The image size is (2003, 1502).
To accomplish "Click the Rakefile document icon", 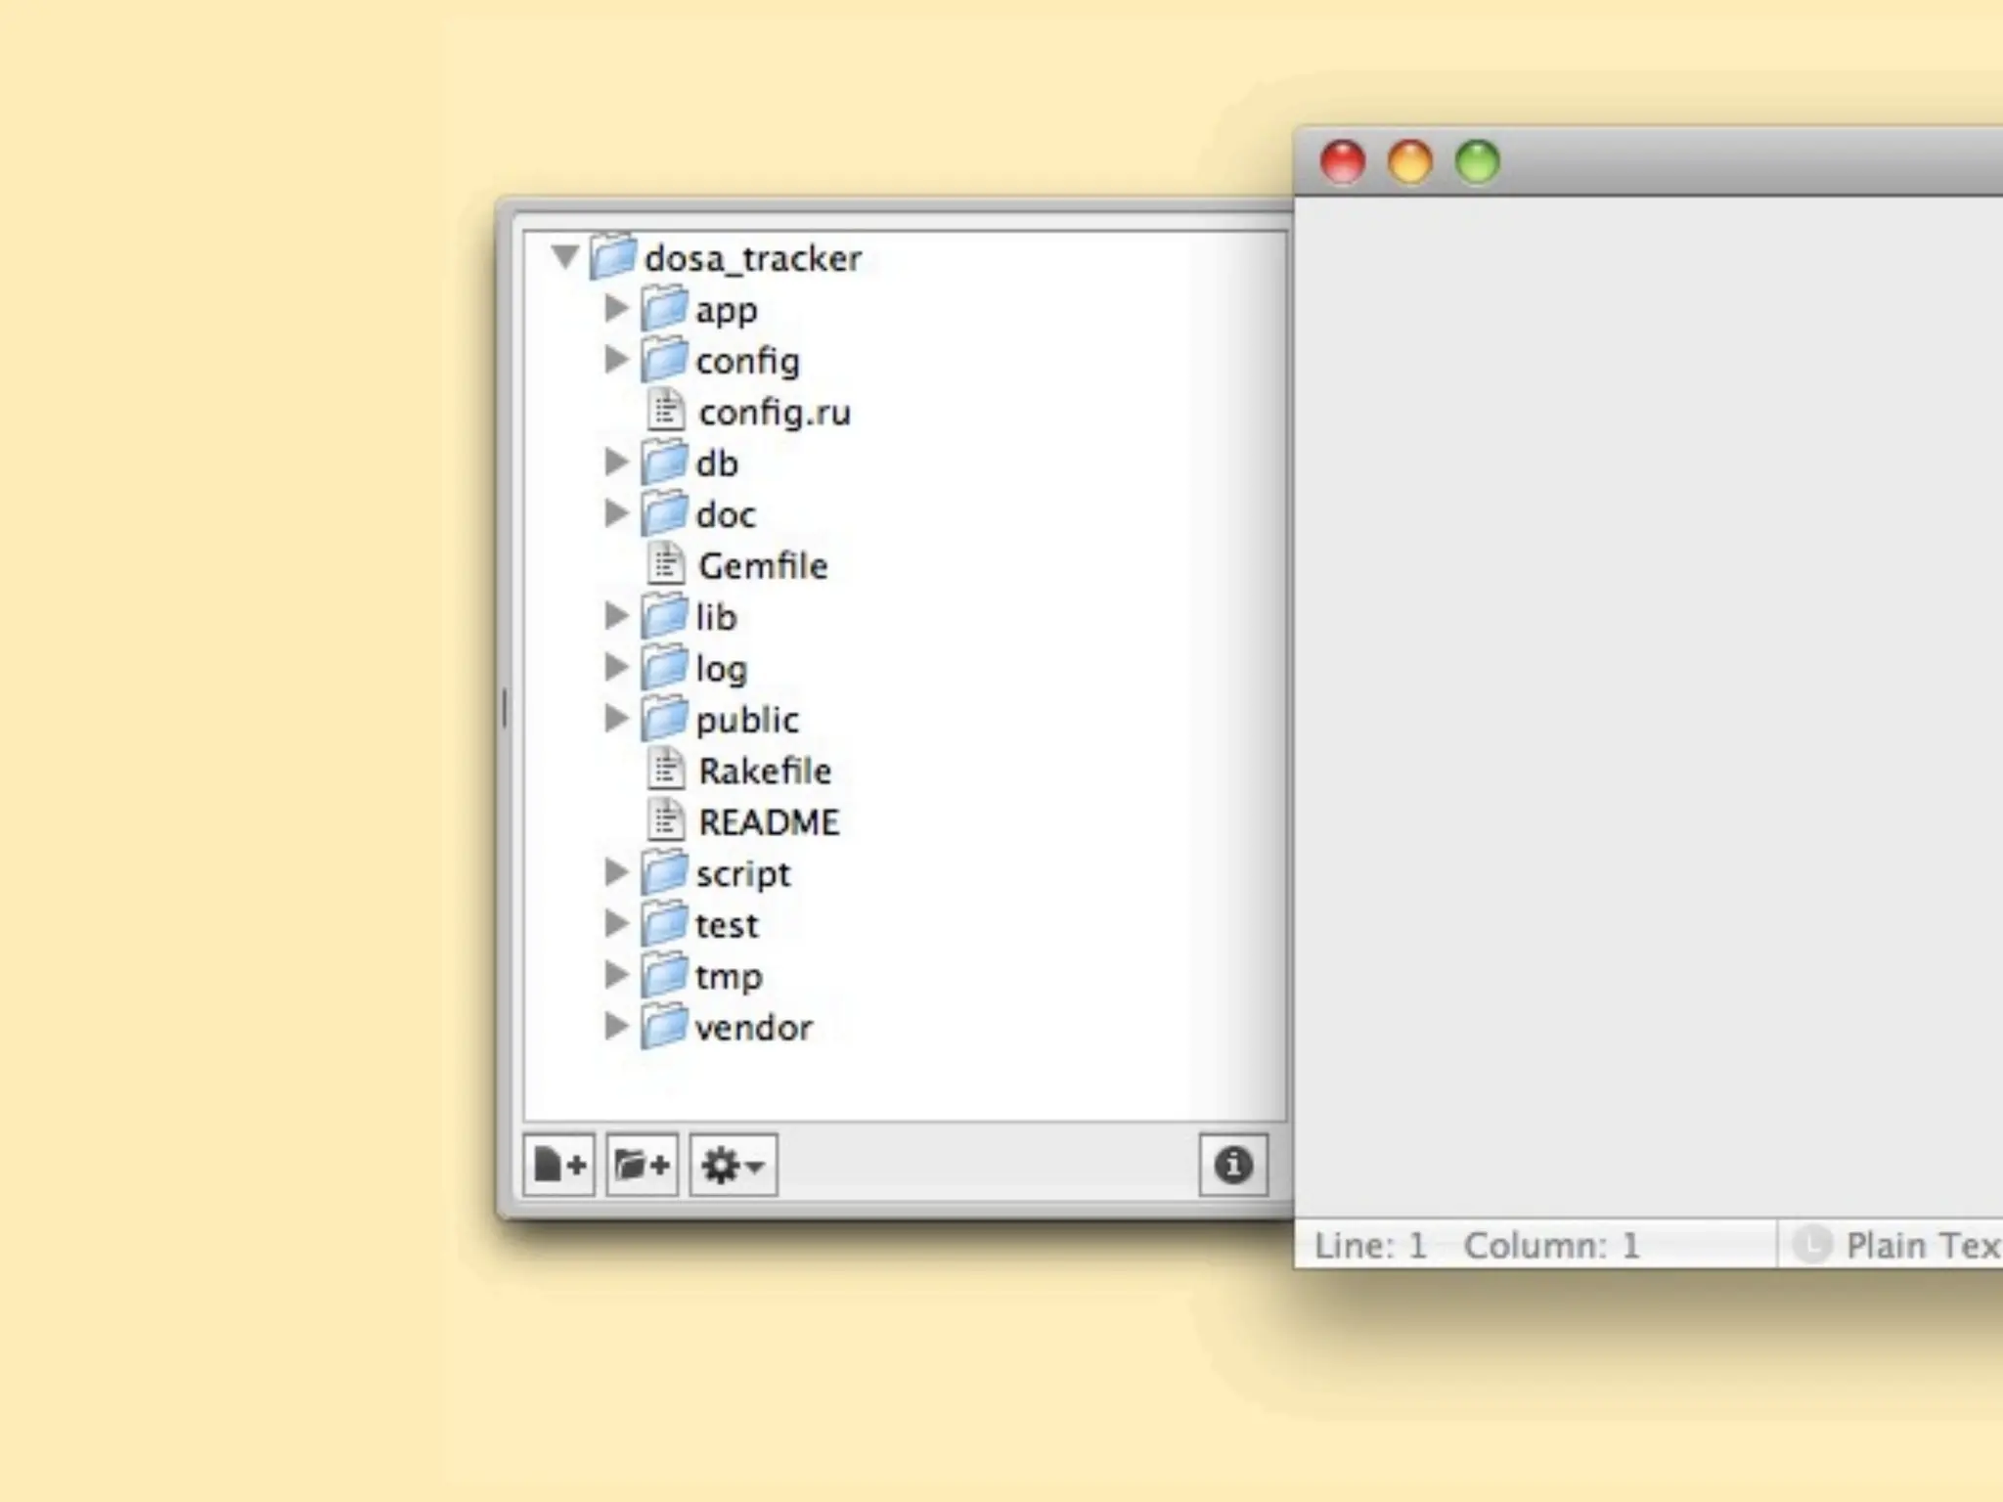I will pyautogui.click(x=665, y=770).
